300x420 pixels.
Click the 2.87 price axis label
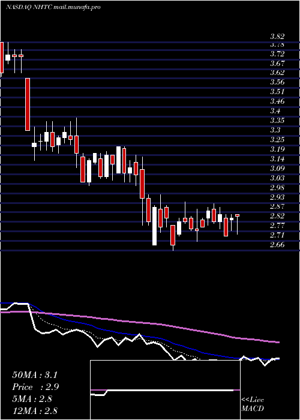[x=277, y=206]
